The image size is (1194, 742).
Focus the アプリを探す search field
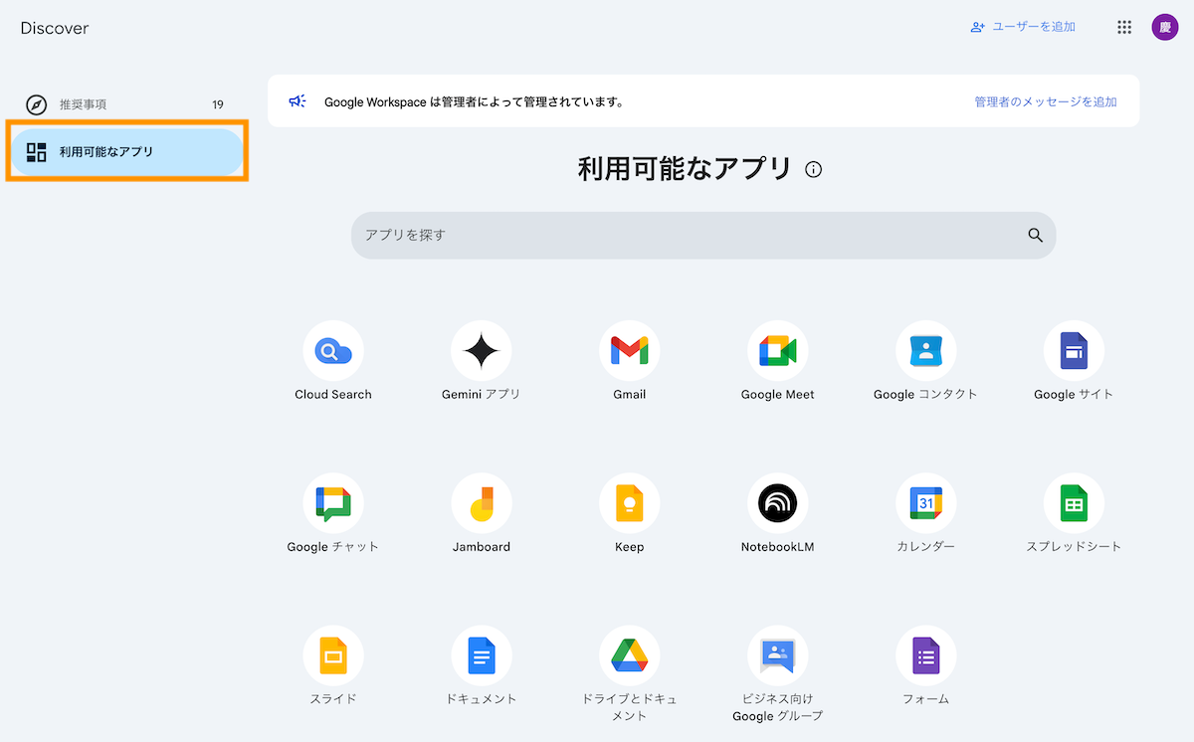click(x=703, y=236)
